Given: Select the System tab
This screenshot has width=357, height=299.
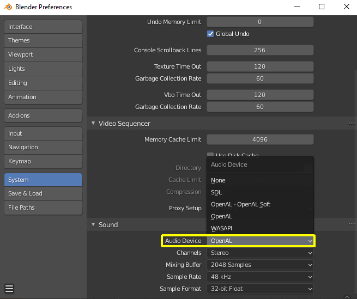Looking at the screenshot, I should (x=43, y=180).
